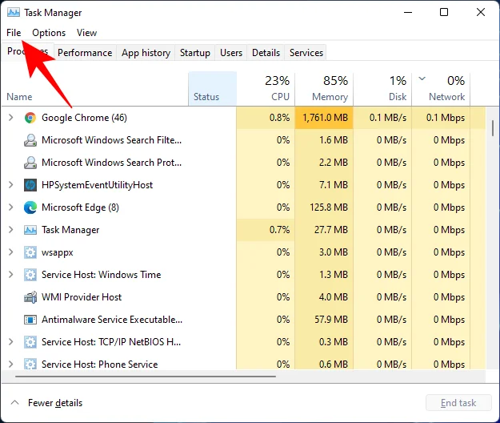
Task: Click the HPSystemEventUtilityHost HP icon
Action: 30,185
